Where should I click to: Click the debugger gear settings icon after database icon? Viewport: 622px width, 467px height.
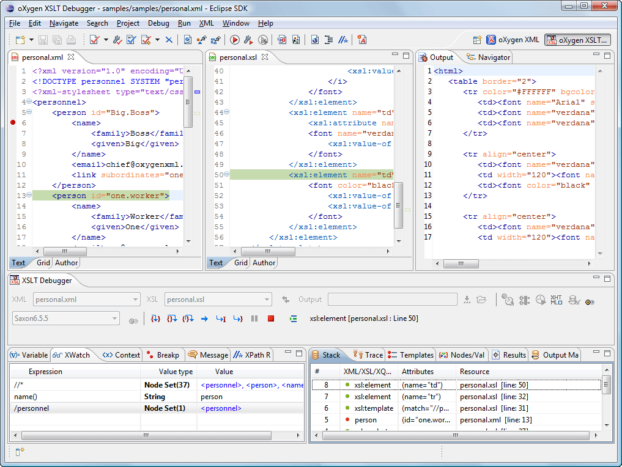click(590, 302)
